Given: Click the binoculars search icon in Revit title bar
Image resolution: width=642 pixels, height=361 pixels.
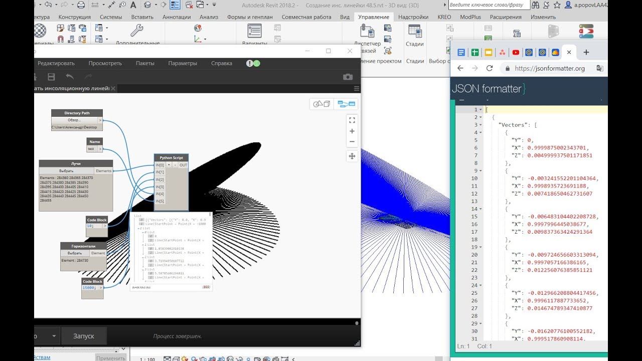Looking at the screenshot, I should click(535, 5).
